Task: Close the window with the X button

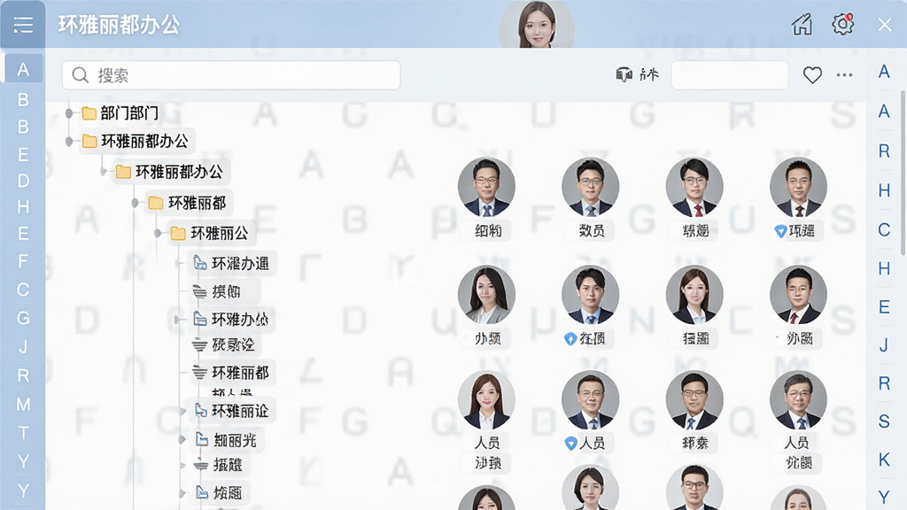Action: 885,25
